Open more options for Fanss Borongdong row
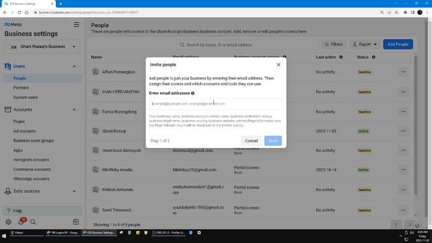This screenshot has width=432, height=243. click(403, 111)
